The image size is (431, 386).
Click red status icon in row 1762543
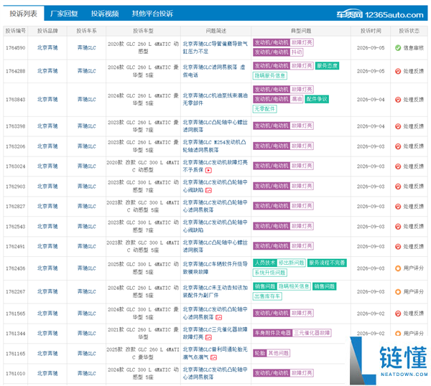(x=398, y=227)
